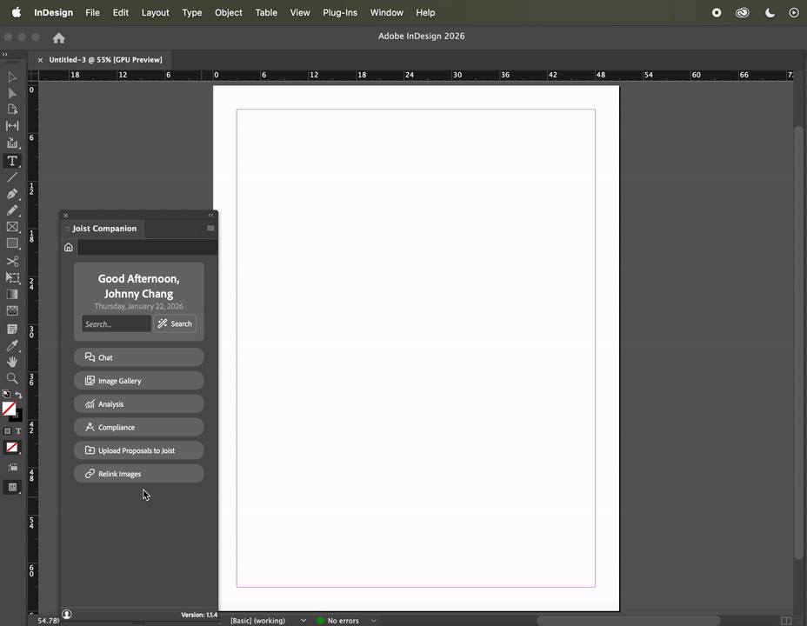Select the Note tool
The width and height of the screenshot is (807, 626).
point(12,330)
